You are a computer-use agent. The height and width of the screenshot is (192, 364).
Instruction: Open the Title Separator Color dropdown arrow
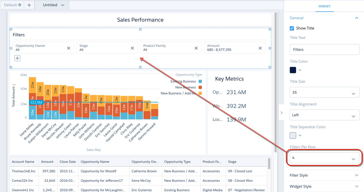pyautogui.click(x=299, y=135)
